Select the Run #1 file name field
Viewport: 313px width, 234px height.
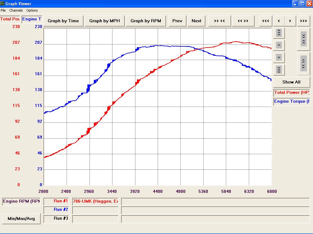[x=95, y=201]
